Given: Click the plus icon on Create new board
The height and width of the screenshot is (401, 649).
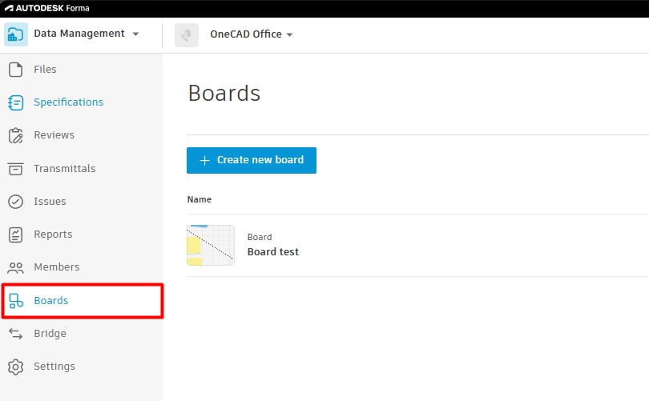Looking at the screenshot, I should click(x=204, y=160).
